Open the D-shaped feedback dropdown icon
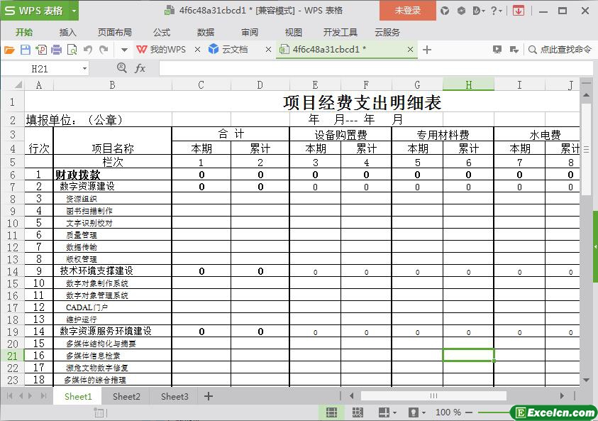This screenshot has width=598, height=421. point(479,11)
